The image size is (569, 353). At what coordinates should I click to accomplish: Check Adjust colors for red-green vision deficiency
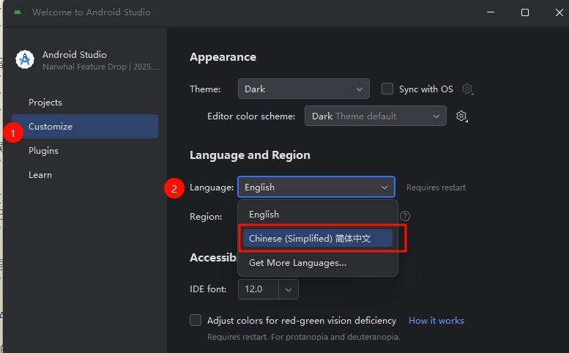(x=196, y=320)
